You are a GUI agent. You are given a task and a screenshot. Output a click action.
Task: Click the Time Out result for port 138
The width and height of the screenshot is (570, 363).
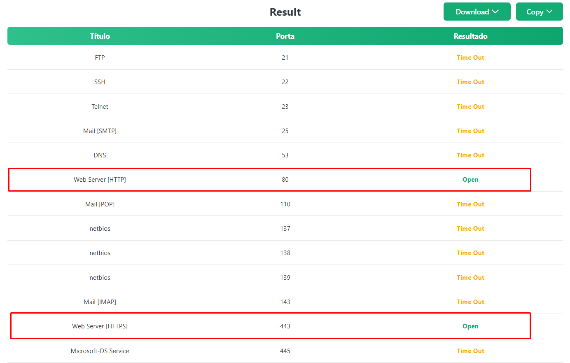click(470, 253)
